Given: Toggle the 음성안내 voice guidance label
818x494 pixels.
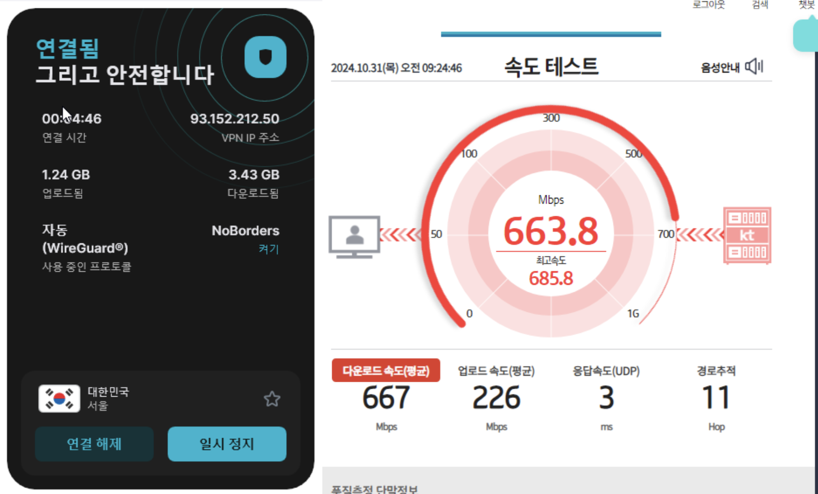Looking at the screenshot, I should coord(720,67).
